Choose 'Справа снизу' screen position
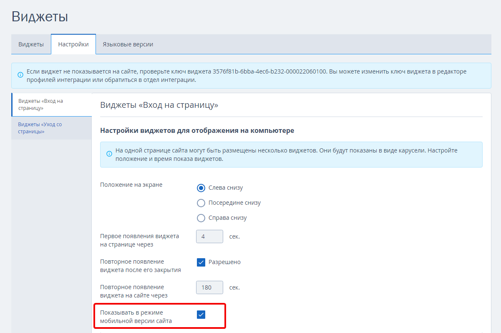Image resolution: width=501 pixels, height=333 pixels. [201, 218]
